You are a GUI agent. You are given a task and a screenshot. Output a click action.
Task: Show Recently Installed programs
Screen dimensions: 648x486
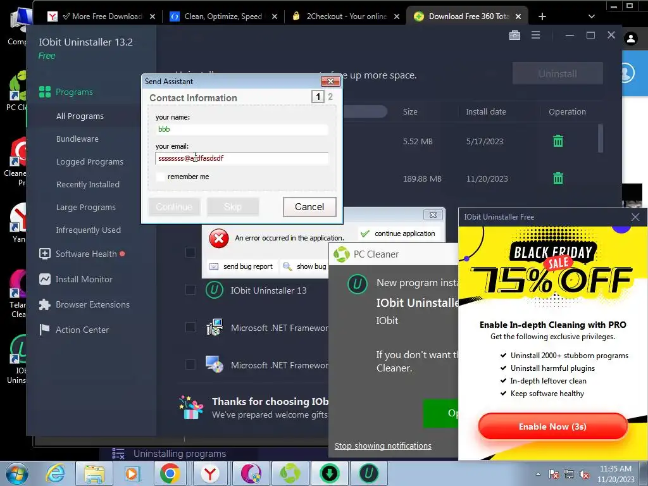(x=87, y=184)
